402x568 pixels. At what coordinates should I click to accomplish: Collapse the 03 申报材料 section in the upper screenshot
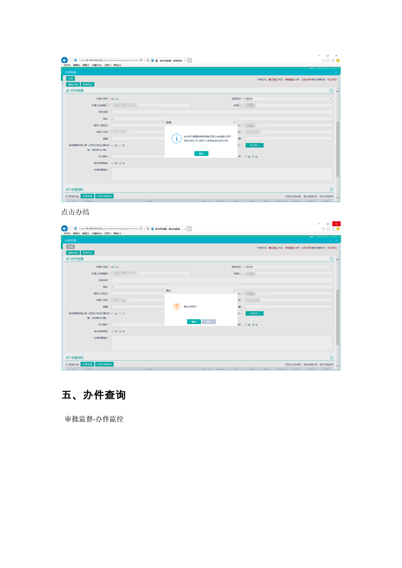pyautogui.click(x=332, y=189)
